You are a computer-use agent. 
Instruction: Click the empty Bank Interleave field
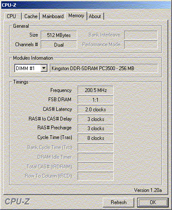click(141, 35)
